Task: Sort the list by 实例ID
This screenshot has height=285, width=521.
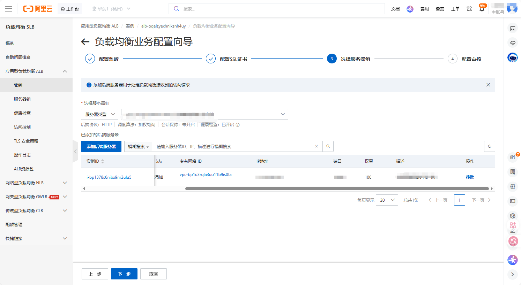Action: point(103,161)
